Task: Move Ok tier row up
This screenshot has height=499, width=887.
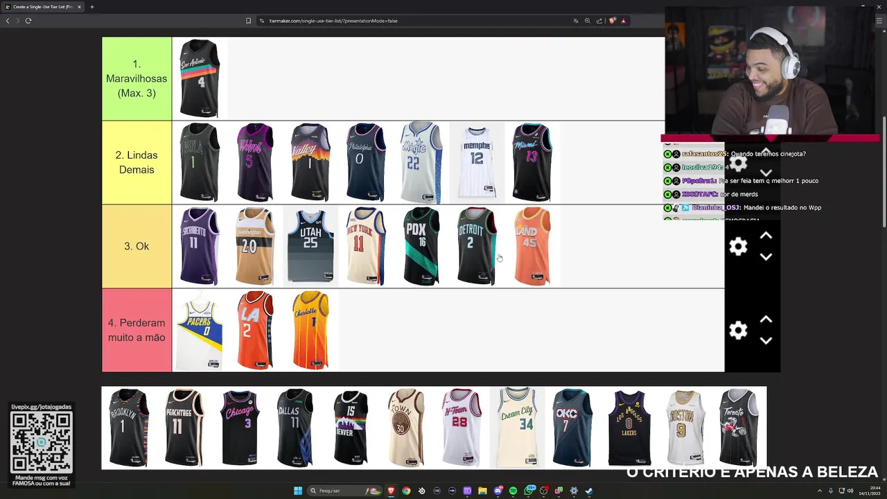Action: [x=766, y=236]
